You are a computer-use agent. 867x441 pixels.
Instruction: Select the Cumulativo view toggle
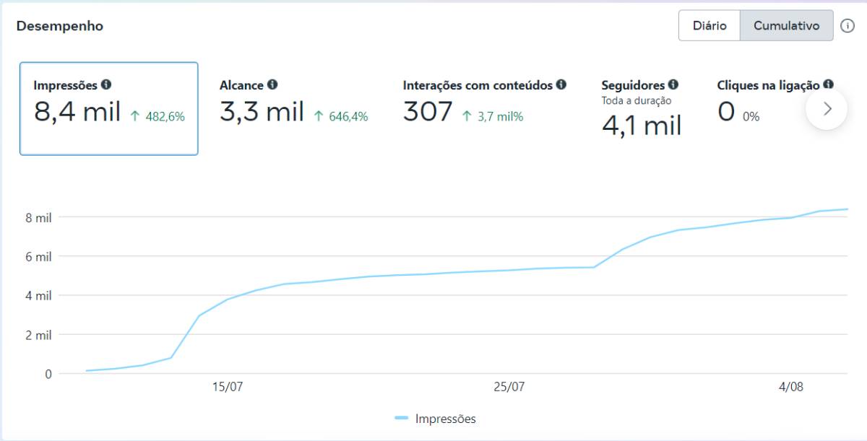pos(787,25)
